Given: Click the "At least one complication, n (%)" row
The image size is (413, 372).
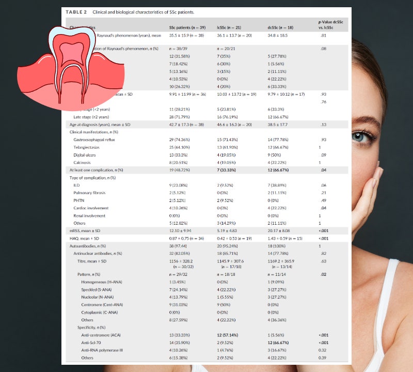Looking at the screenshot, I should pyautogui.click(x=96, y=169).
